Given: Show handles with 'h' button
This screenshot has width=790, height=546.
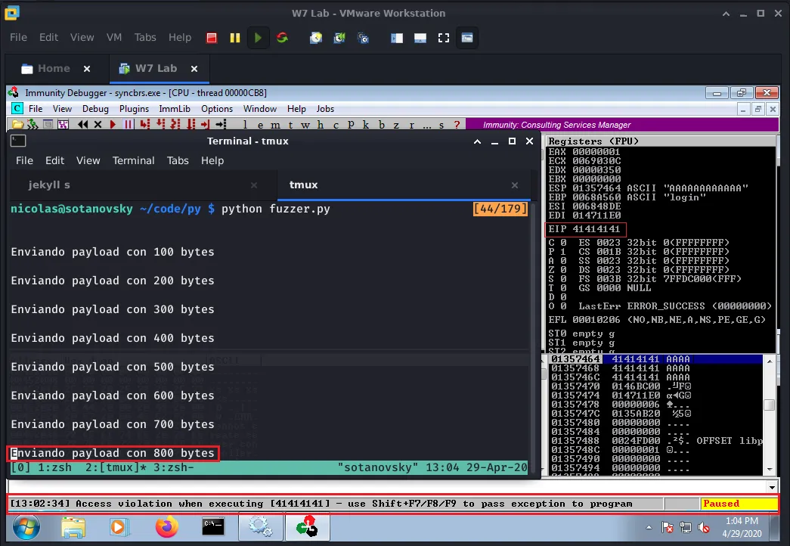Looking at the screenshot, I should (321, 125).
